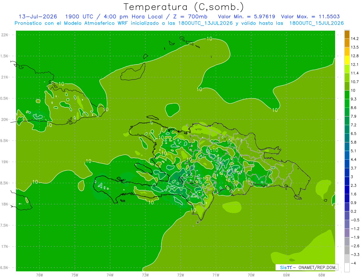The image size is (361, 279).
Task: Click the '69W' longitude axis label
Action: coord(286,275)
